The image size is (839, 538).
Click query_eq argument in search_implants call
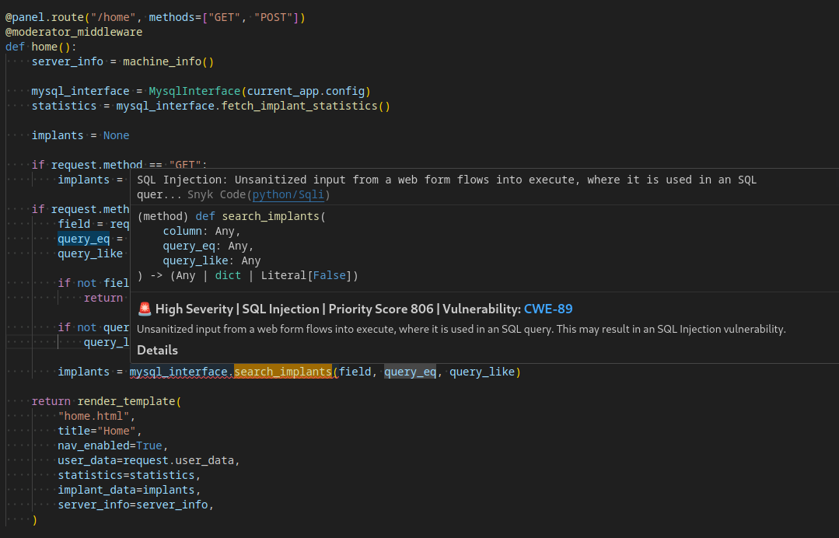[x=411, y=372]
